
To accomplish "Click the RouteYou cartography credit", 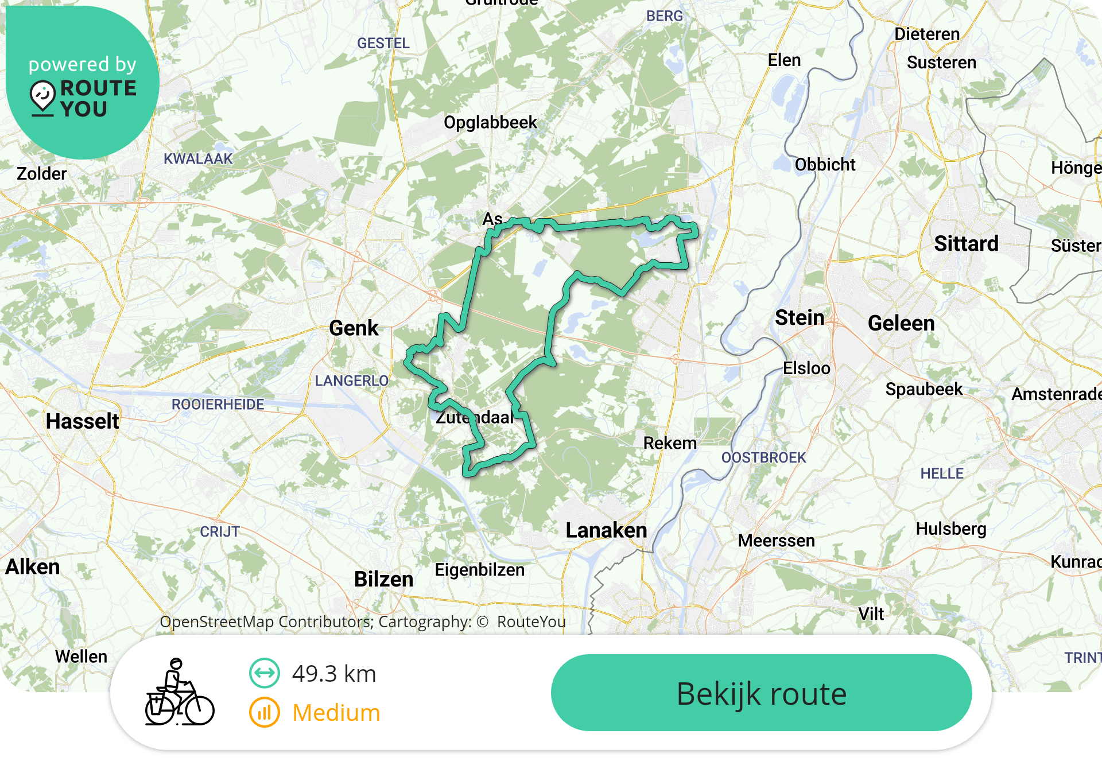I will [531, 622].
